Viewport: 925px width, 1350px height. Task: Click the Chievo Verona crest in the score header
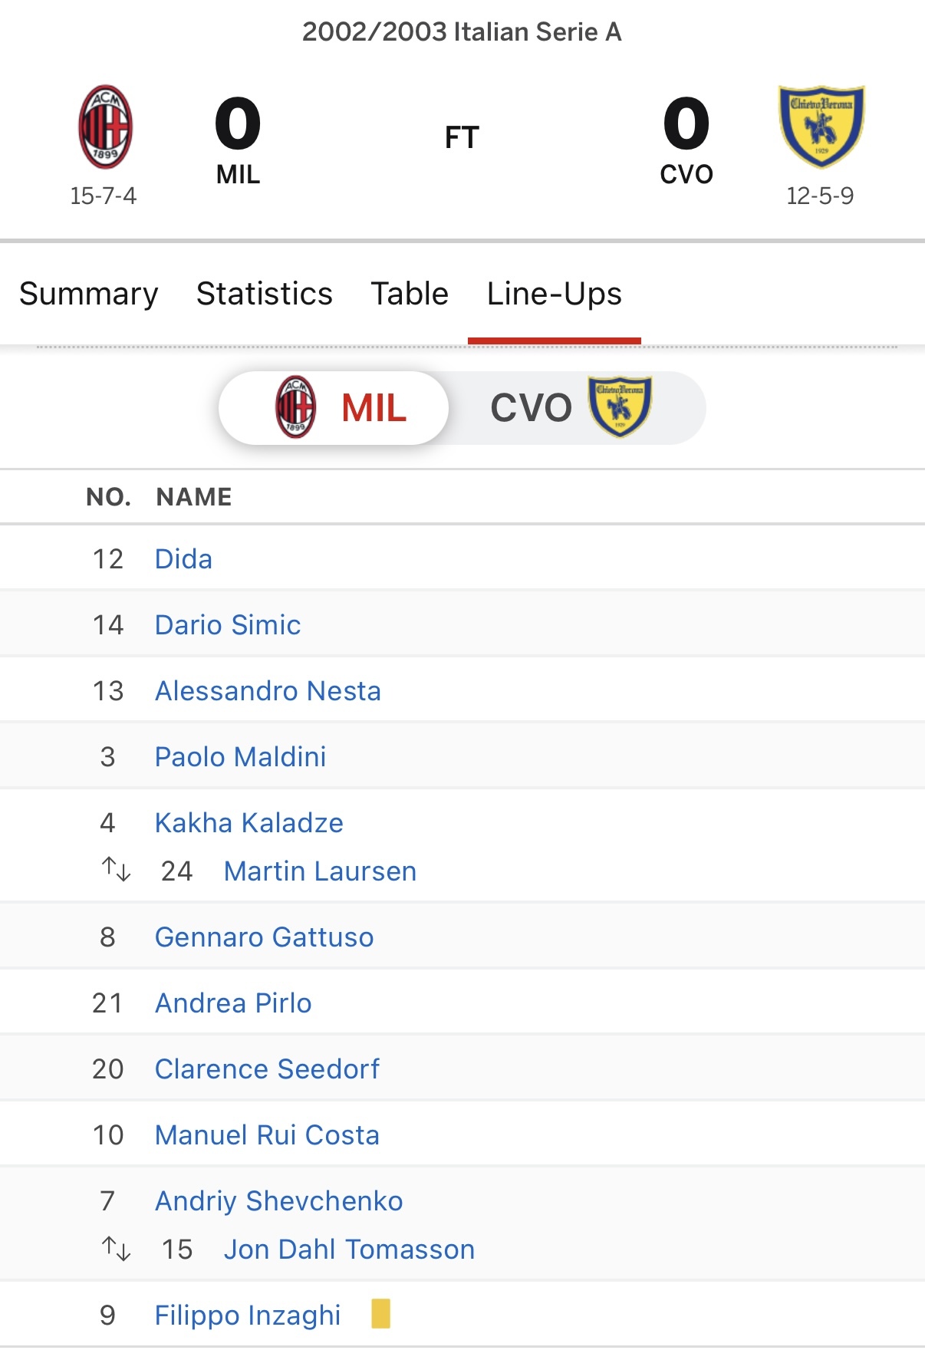point(821,126)
